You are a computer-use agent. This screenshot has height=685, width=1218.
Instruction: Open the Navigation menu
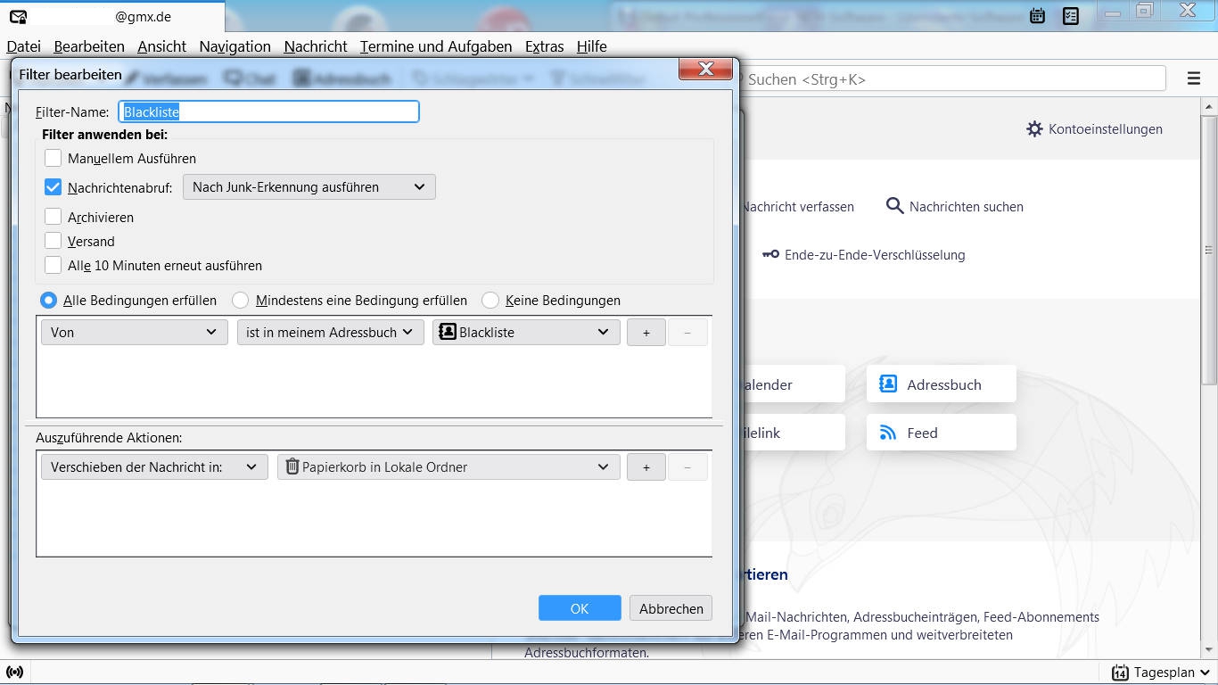coord(235,46)
